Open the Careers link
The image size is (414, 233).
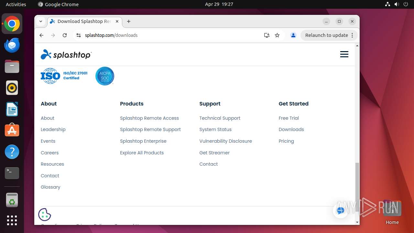[x=49, y=153]
